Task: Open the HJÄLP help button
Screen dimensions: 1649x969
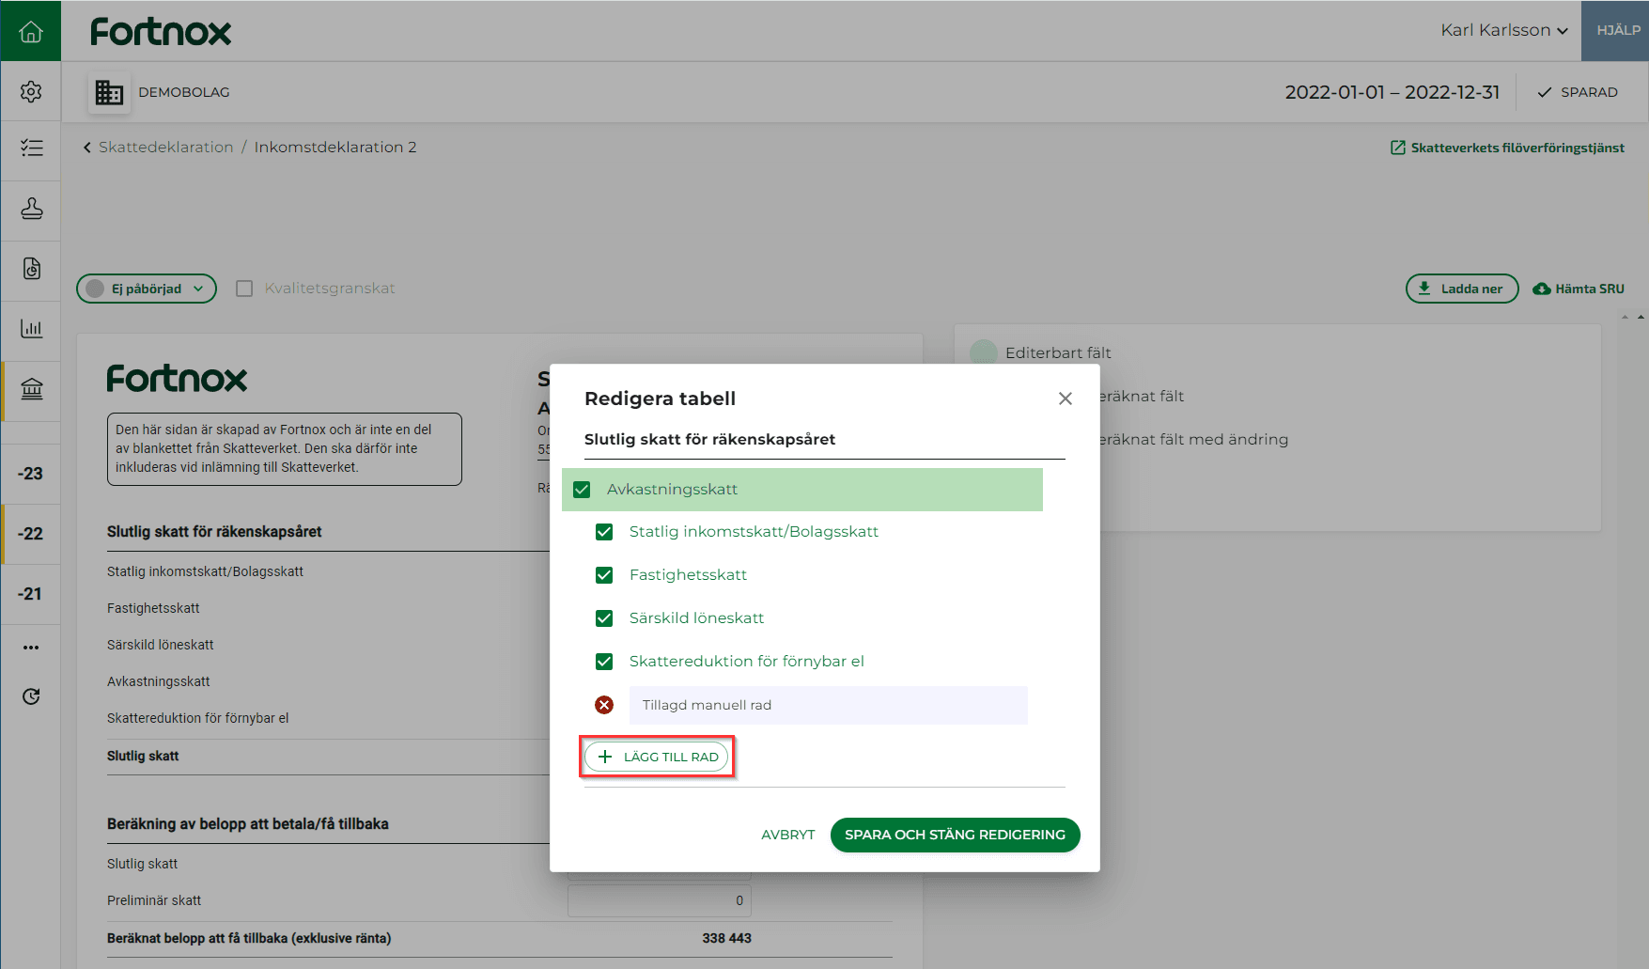Action: (x=1616, y=30)
